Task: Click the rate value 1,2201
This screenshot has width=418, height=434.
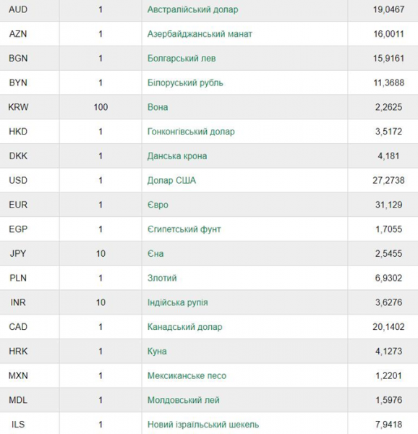Action: click(388, 375)
